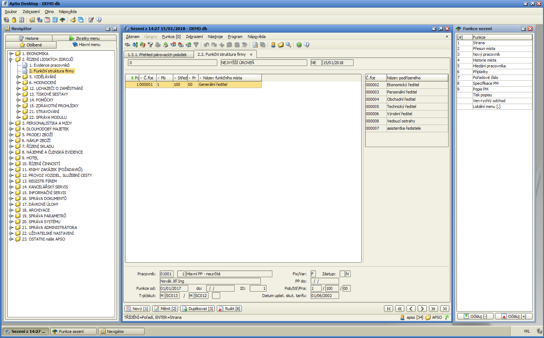Expand the 1. EKONOMIKA tree node
This screenshot has width=544, height=338.
click(11, 54)
